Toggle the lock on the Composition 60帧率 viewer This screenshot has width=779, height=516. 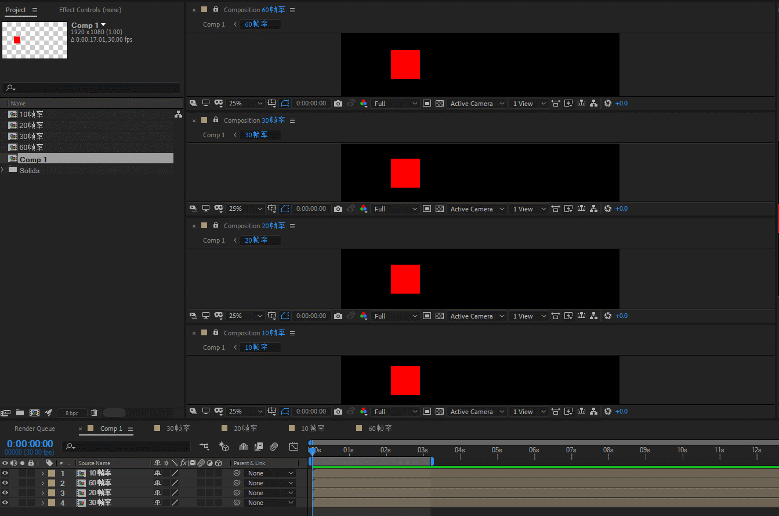pyautogui.click(x=216, y=9)
